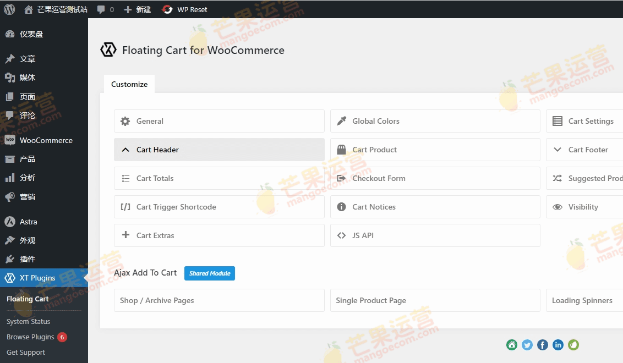Open Browse Plugins submenu link
Screen dimensions: 623x363
tap(30, 337)
